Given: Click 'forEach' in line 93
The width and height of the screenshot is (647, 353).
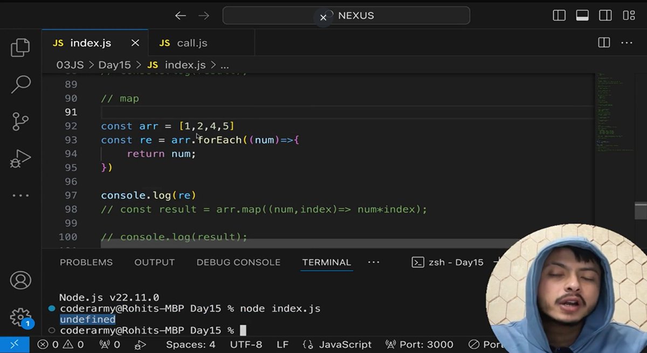Looking at the screenshot, I should click(x=219, y=140).
